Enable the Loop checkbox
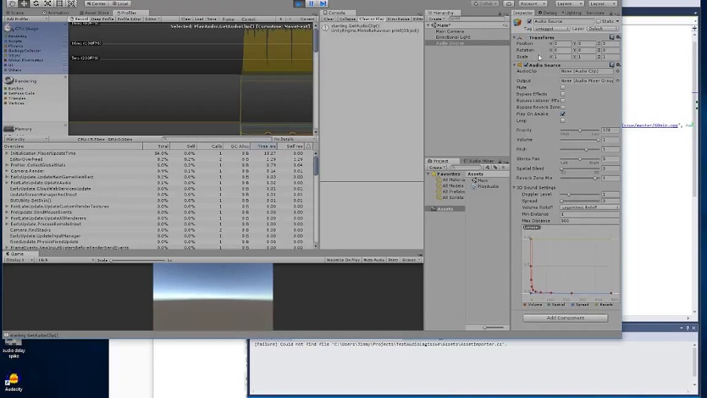 [x=562, y=121]
